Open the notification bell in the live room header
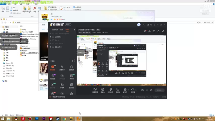This screenshot has height=121, width=215. (158, 31)
